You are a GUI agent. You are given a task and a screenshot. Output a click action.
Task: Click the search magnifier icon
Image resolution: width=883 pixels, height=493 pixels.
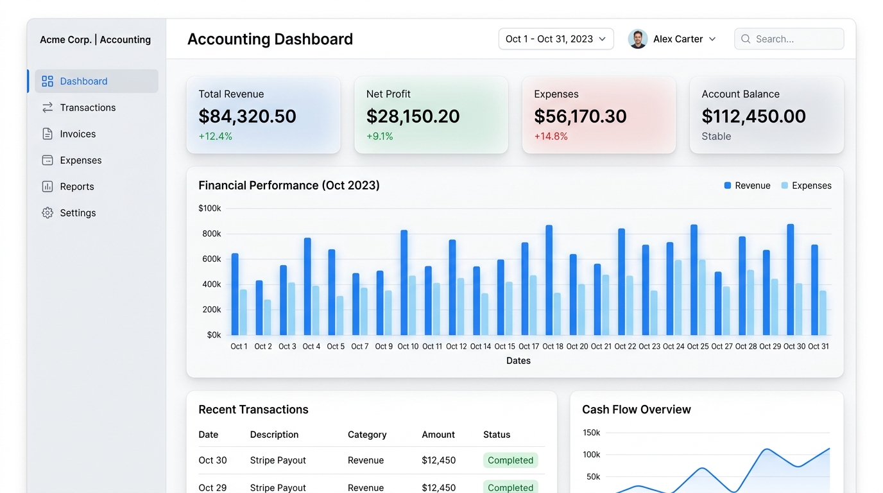[x=746, y=39]
